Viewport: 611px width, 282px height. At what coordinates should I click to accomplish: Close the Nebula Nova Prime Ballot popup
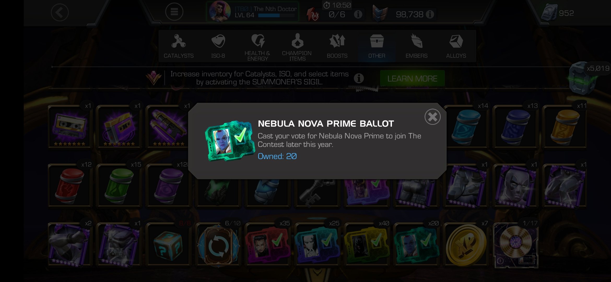point(432,117)
